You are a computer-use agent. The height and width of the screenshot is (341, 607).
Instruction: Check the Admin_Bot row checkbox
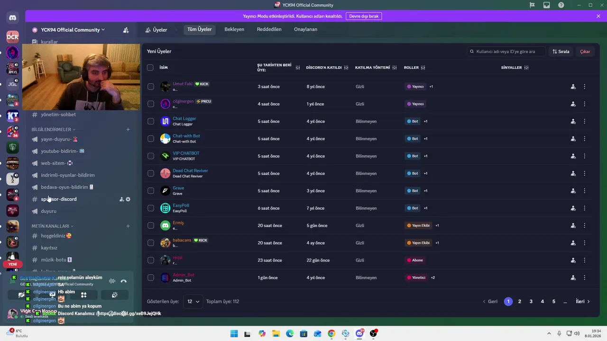150,278
